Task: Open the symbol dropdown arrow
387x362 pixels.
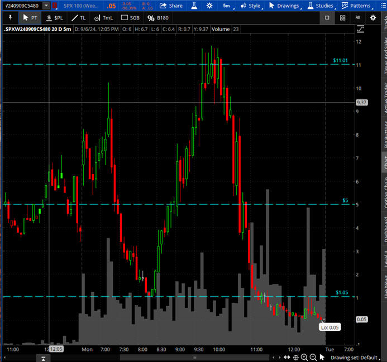Action: point(46,6)
